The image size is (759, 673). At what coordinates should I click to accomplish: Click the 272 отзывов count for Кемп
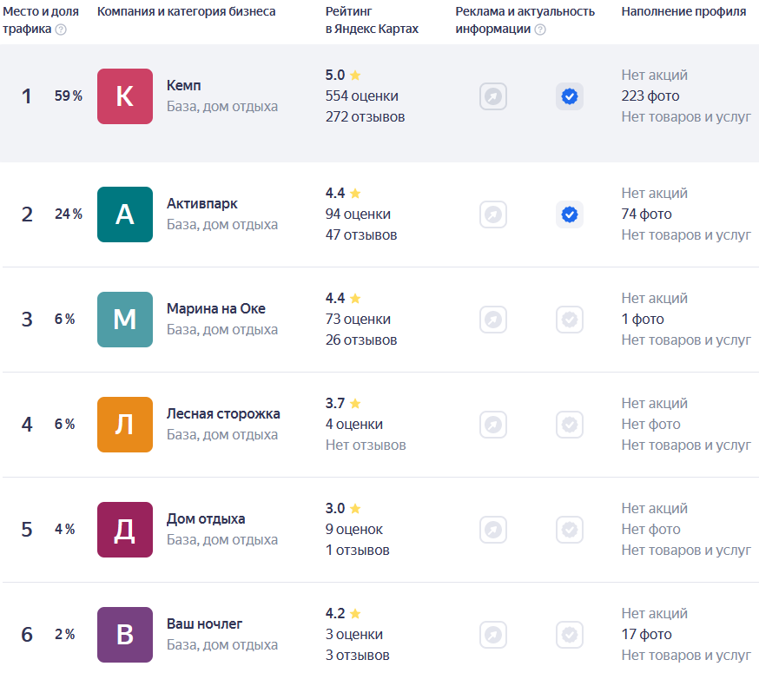click(365, 117)
